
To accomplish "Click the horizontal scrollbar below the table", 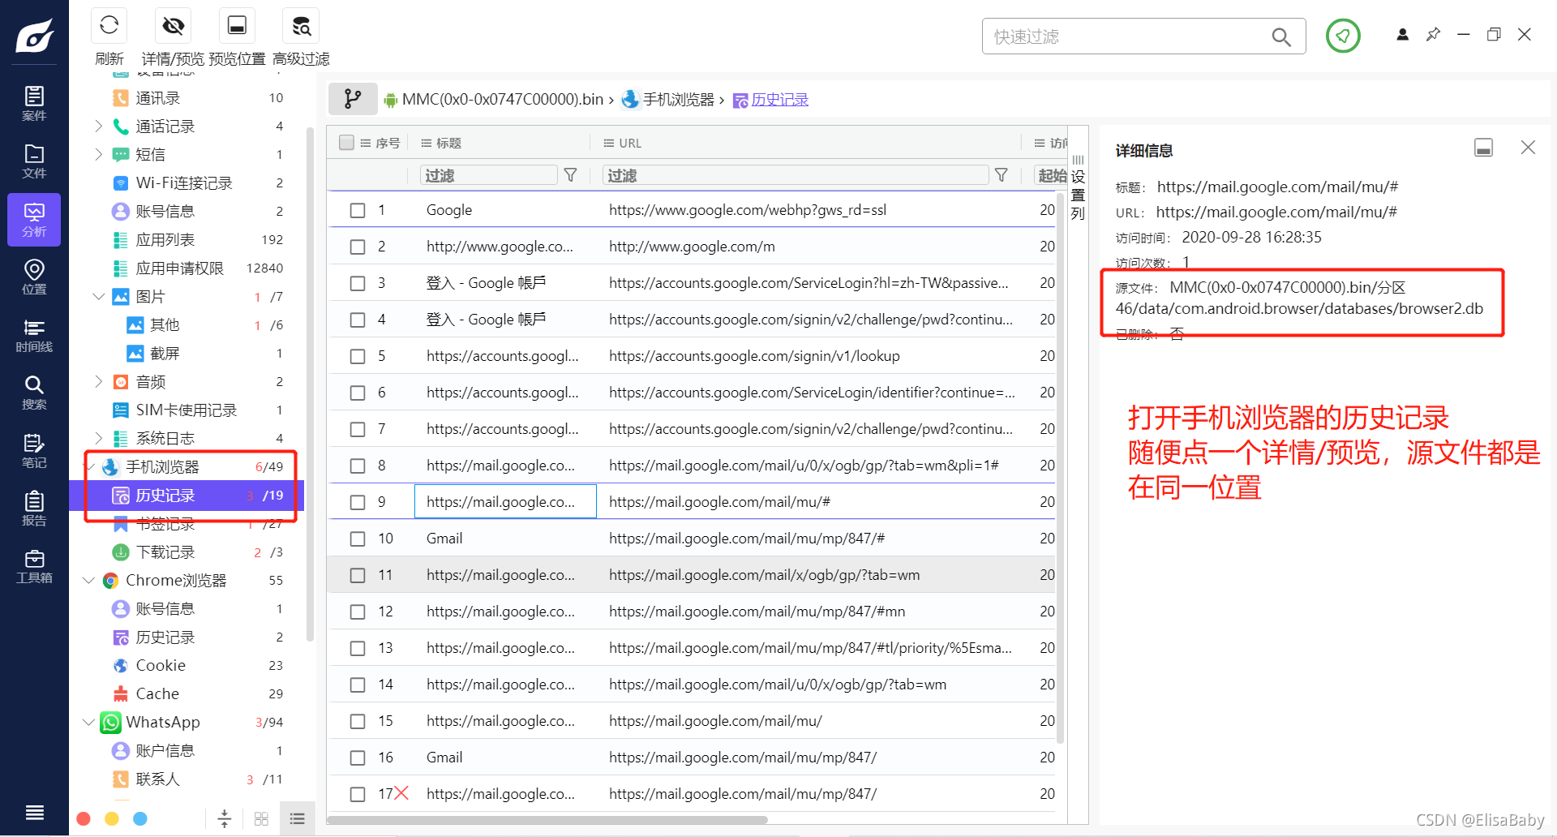I will 547,820.
